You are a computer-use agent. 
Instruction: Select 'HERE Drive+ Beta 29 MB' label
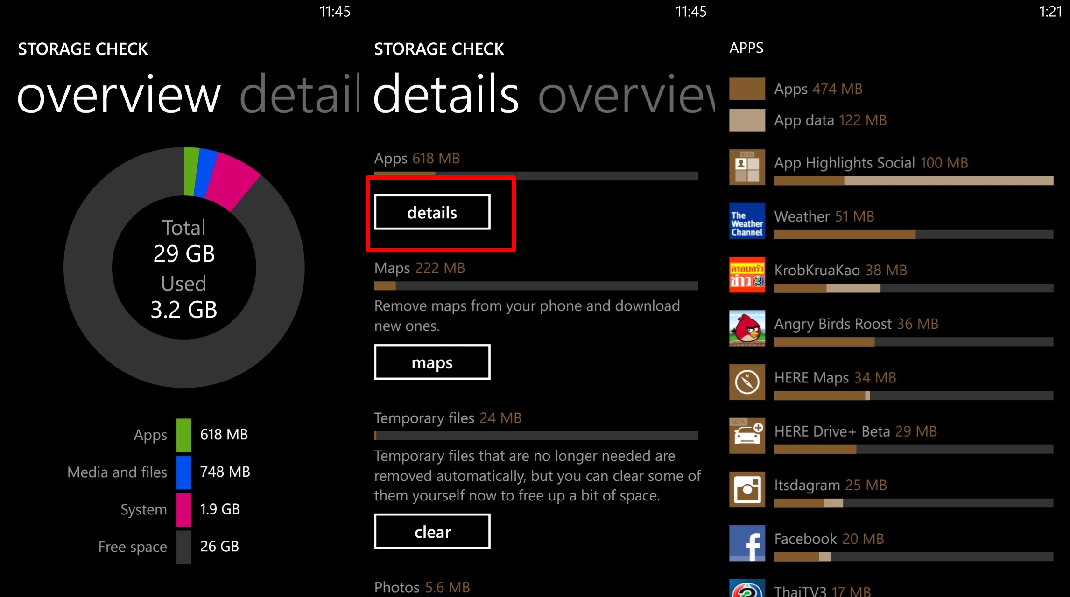(x=855, y=431)
